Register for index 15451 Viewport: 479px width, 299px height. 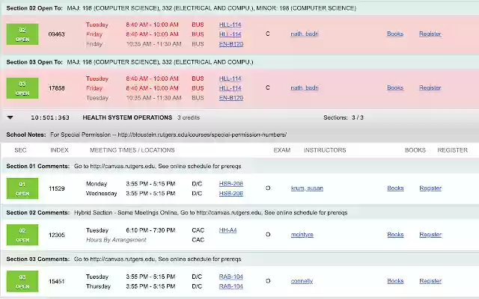[430, 281]
